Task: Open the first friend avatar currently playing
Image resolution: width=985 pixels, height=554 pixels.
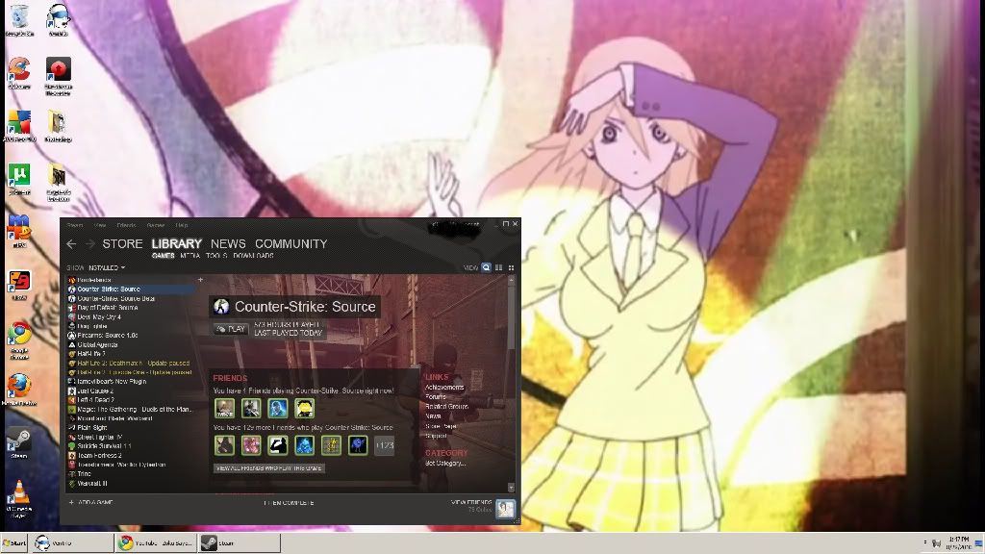Action: [x=224, y=408]
